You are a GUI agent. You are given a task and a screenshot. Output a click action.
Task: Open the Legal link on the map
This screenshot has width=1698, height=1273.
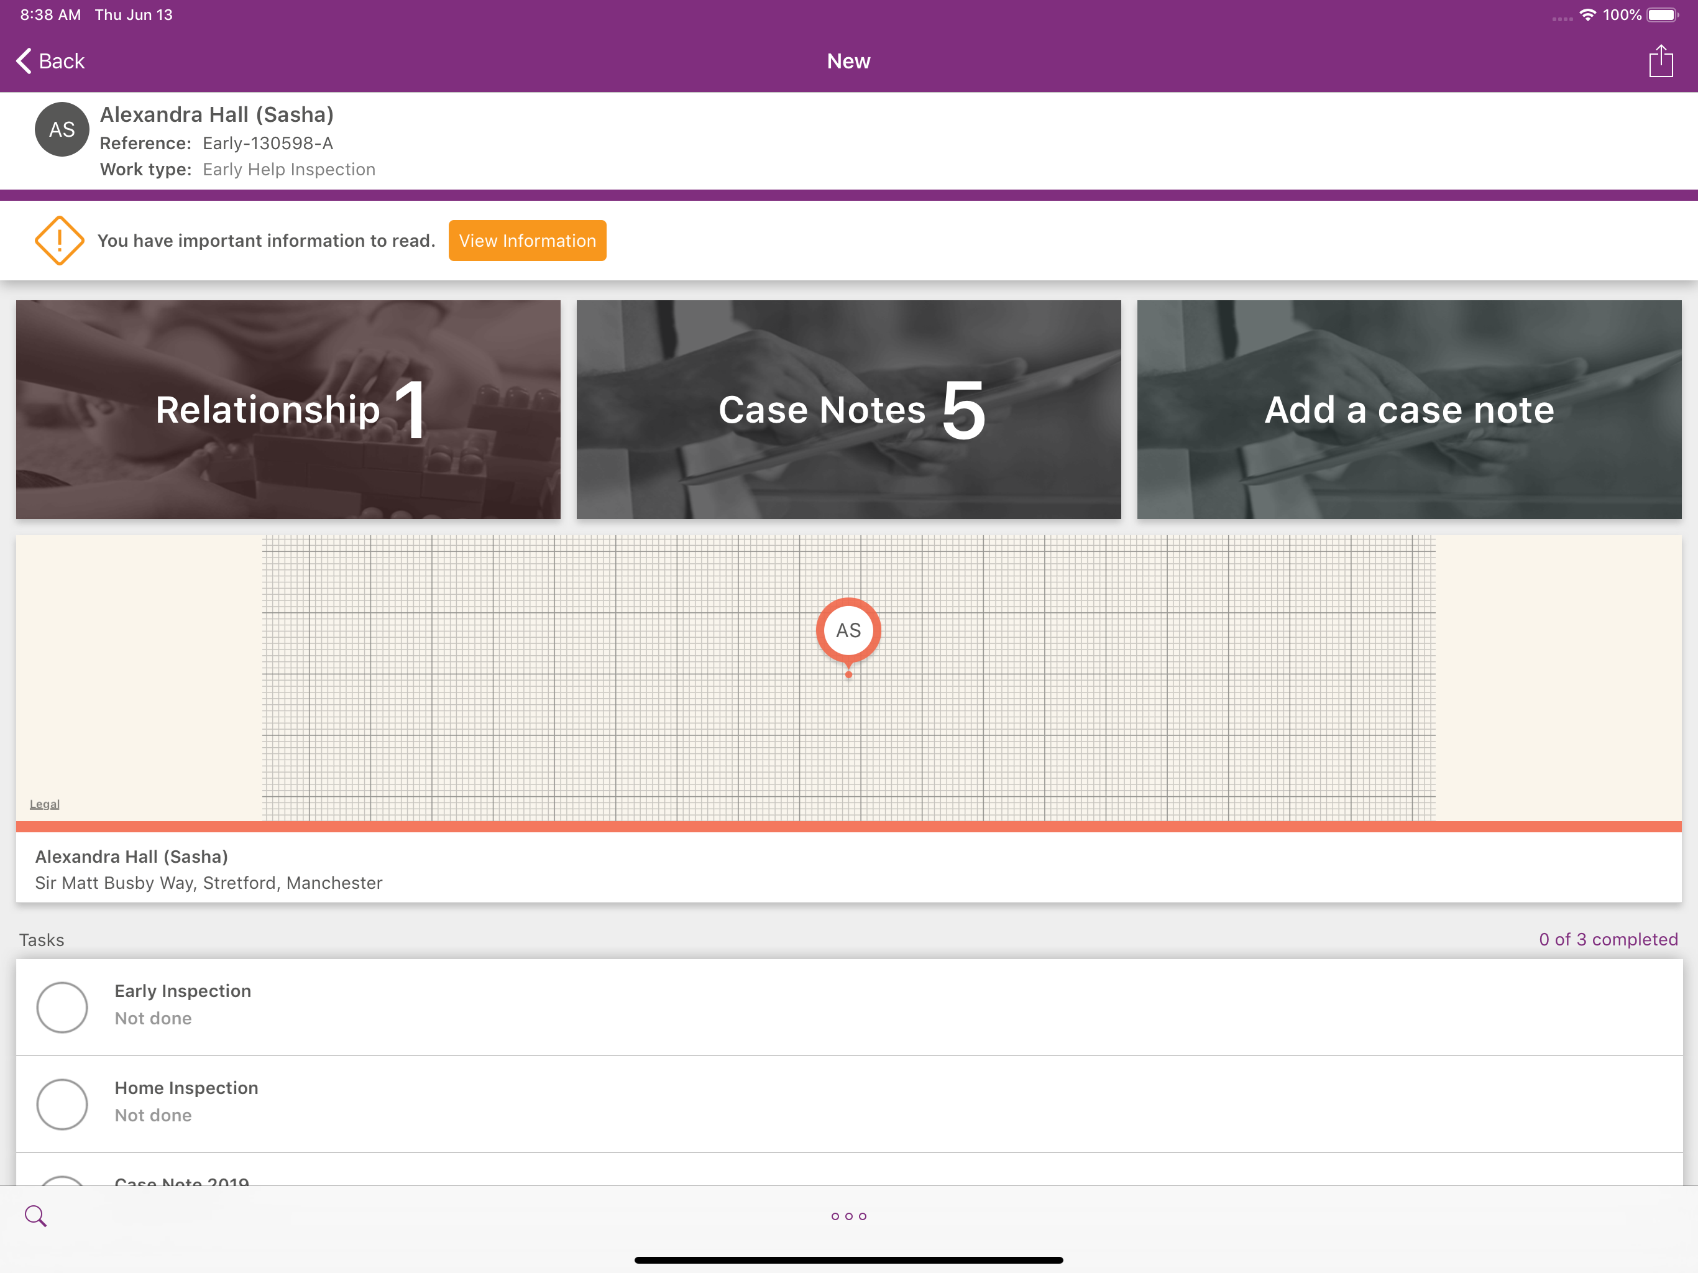[45, 804]
